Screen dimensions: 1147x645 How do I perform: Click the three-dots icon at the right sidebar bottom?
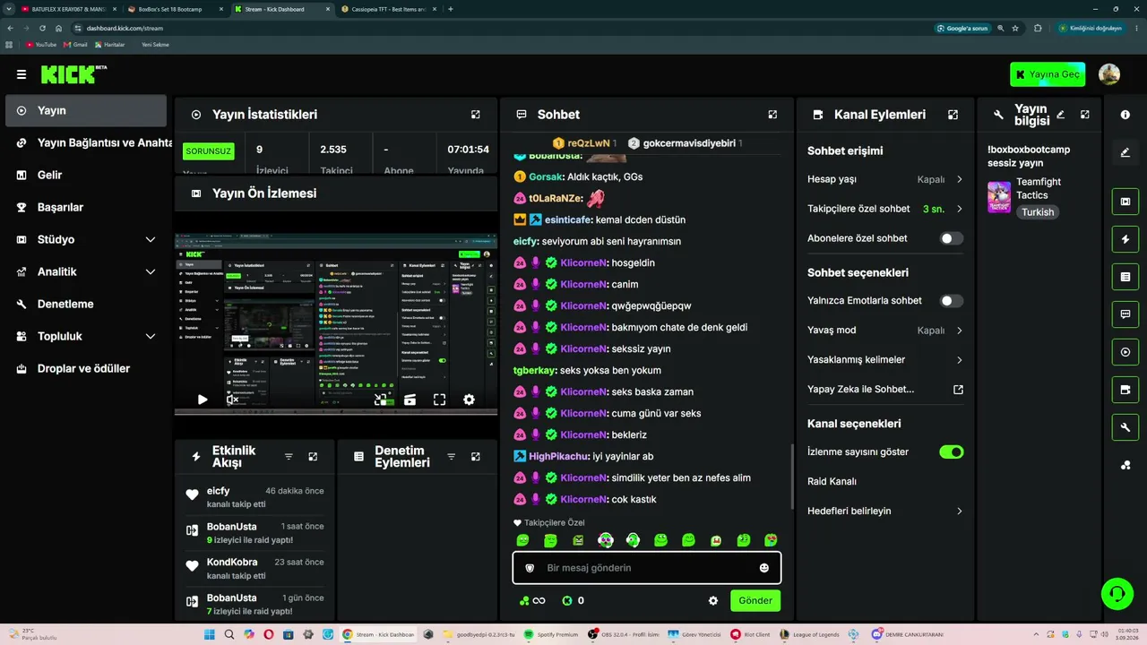point(1125,465)
